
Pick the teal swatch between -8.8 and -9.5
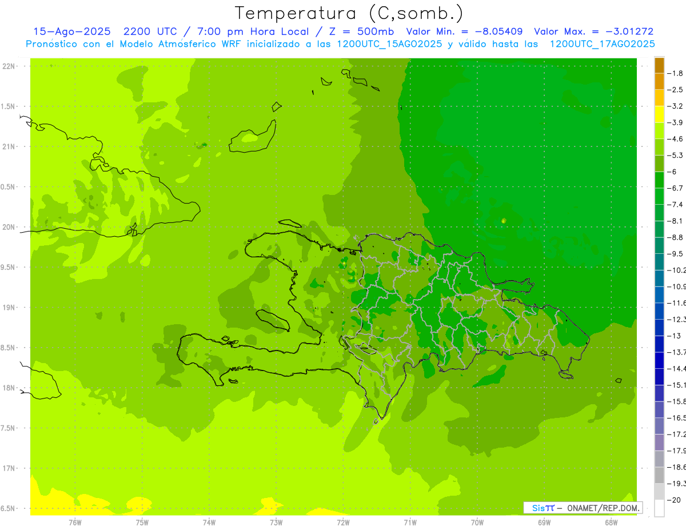(659, 245)
